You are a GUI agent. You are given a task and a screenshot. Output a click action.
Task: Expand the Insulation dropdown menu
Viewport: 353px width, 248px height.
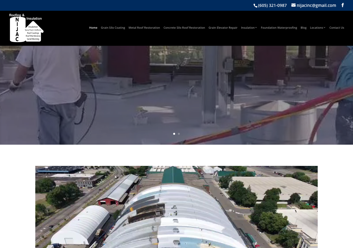(x=249, y=28)
